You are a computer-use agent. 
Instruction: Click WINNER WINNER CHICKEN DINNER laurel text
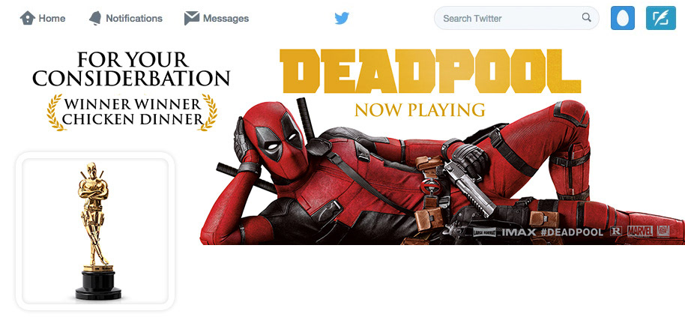(x=133, y=112)
